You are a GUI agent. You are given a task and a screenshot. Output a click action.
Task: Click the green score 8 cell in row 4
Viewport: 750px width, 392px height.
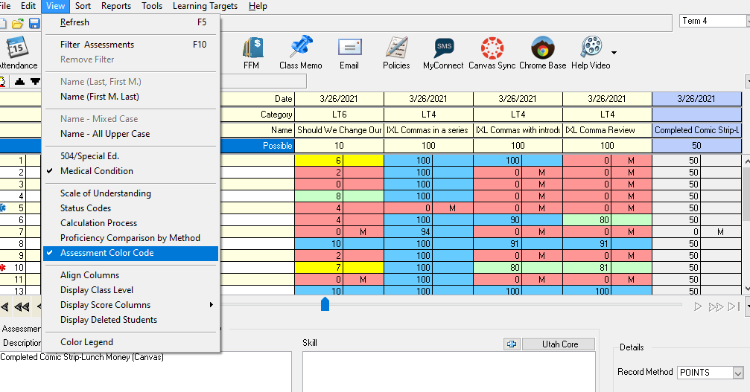[x=319, y=196]
